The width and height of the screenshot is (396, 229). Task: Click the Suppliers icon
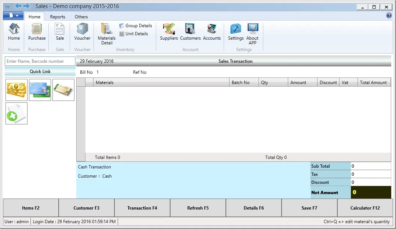click(168, 31)
